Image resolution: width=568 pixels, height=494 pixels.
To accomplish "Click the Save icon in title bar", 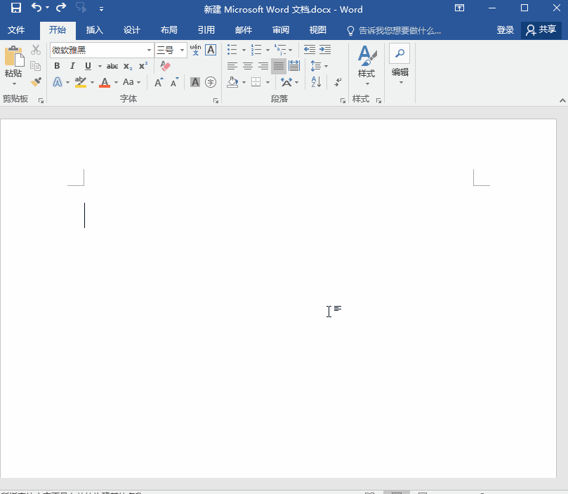I will tap(15, 9).
